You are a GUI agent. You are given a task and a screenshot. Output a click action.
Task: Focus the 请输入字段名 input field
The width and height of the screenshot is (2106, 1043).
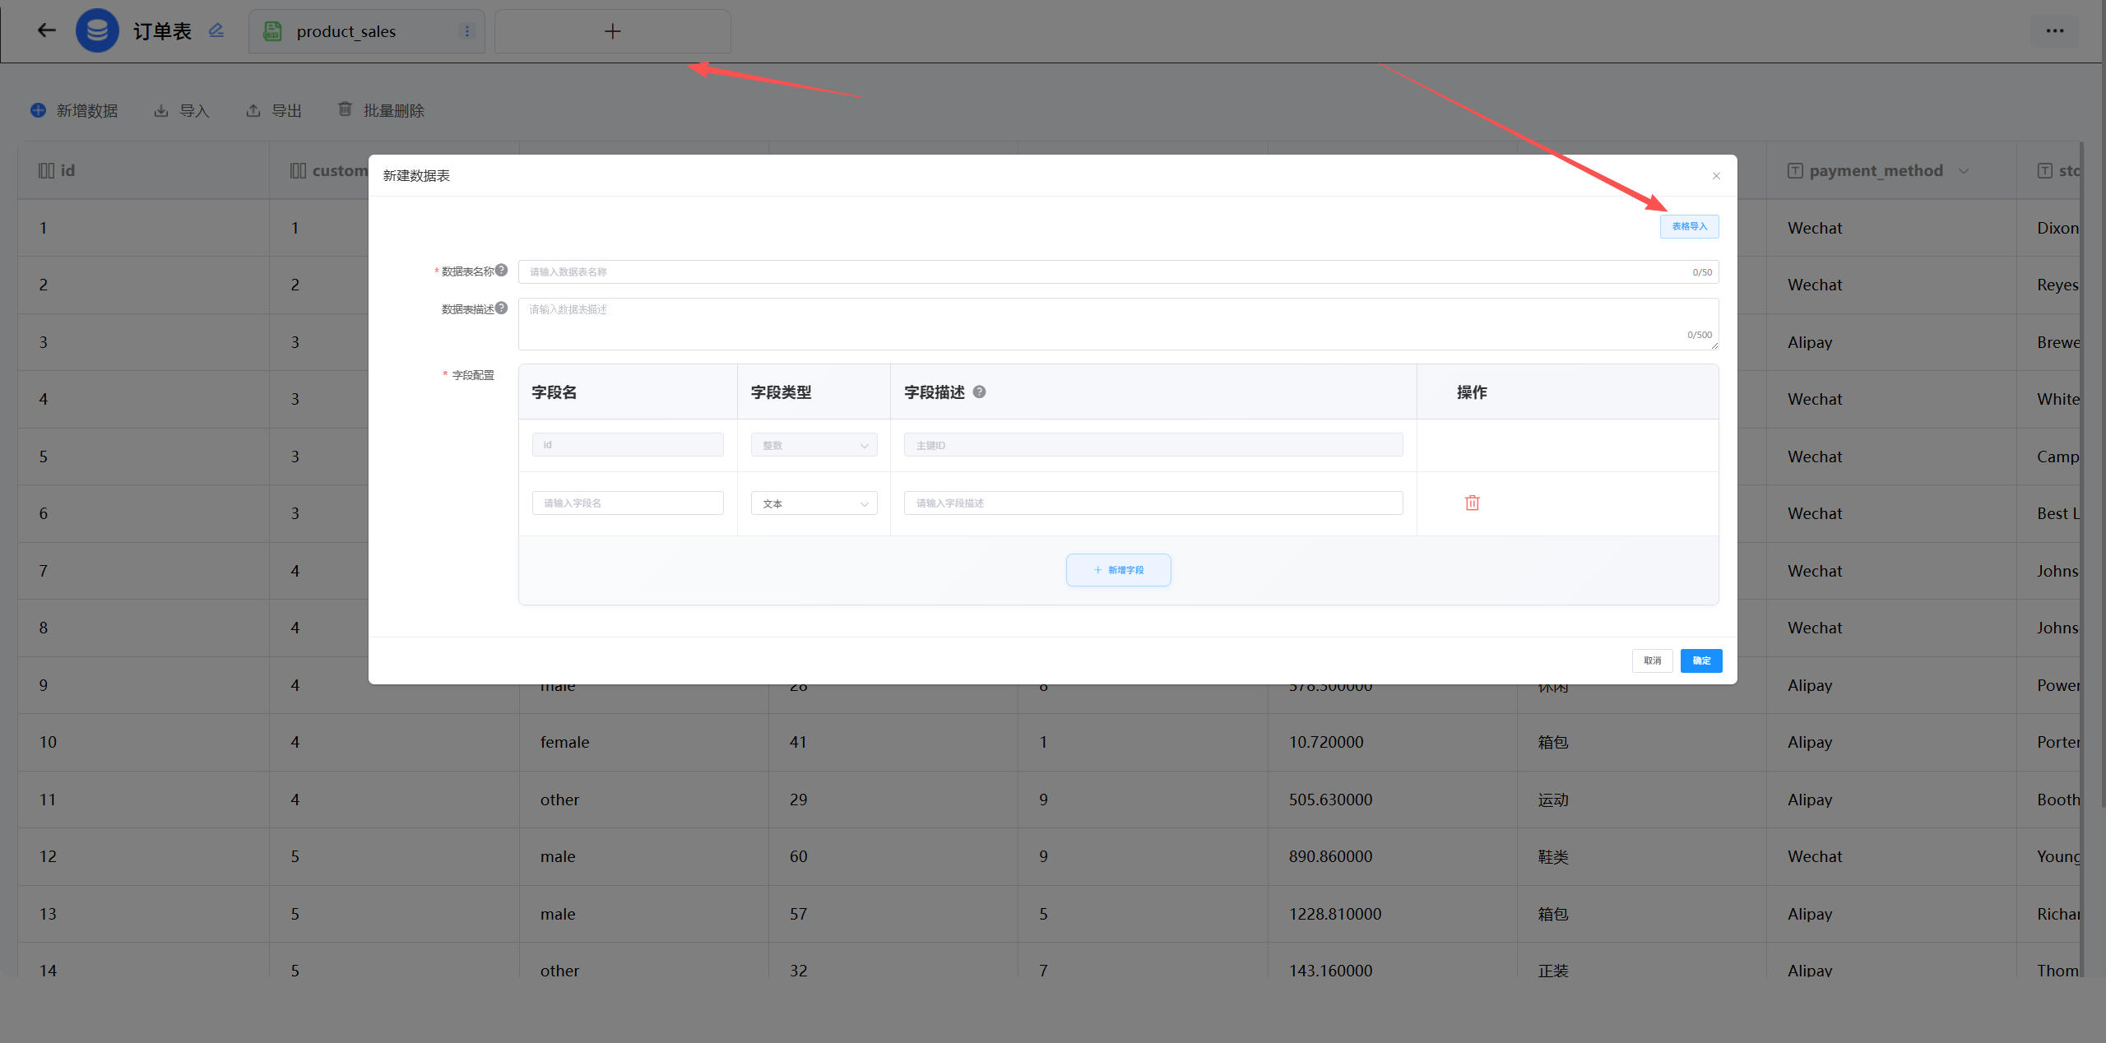click(x=628, y=503)
